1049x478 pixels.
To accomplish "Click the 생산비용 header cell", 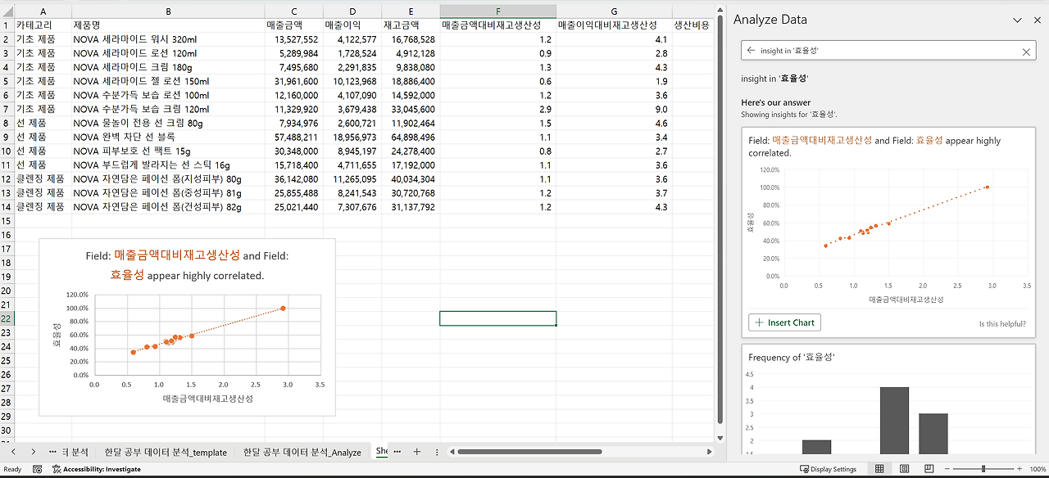I will point(693,25).
